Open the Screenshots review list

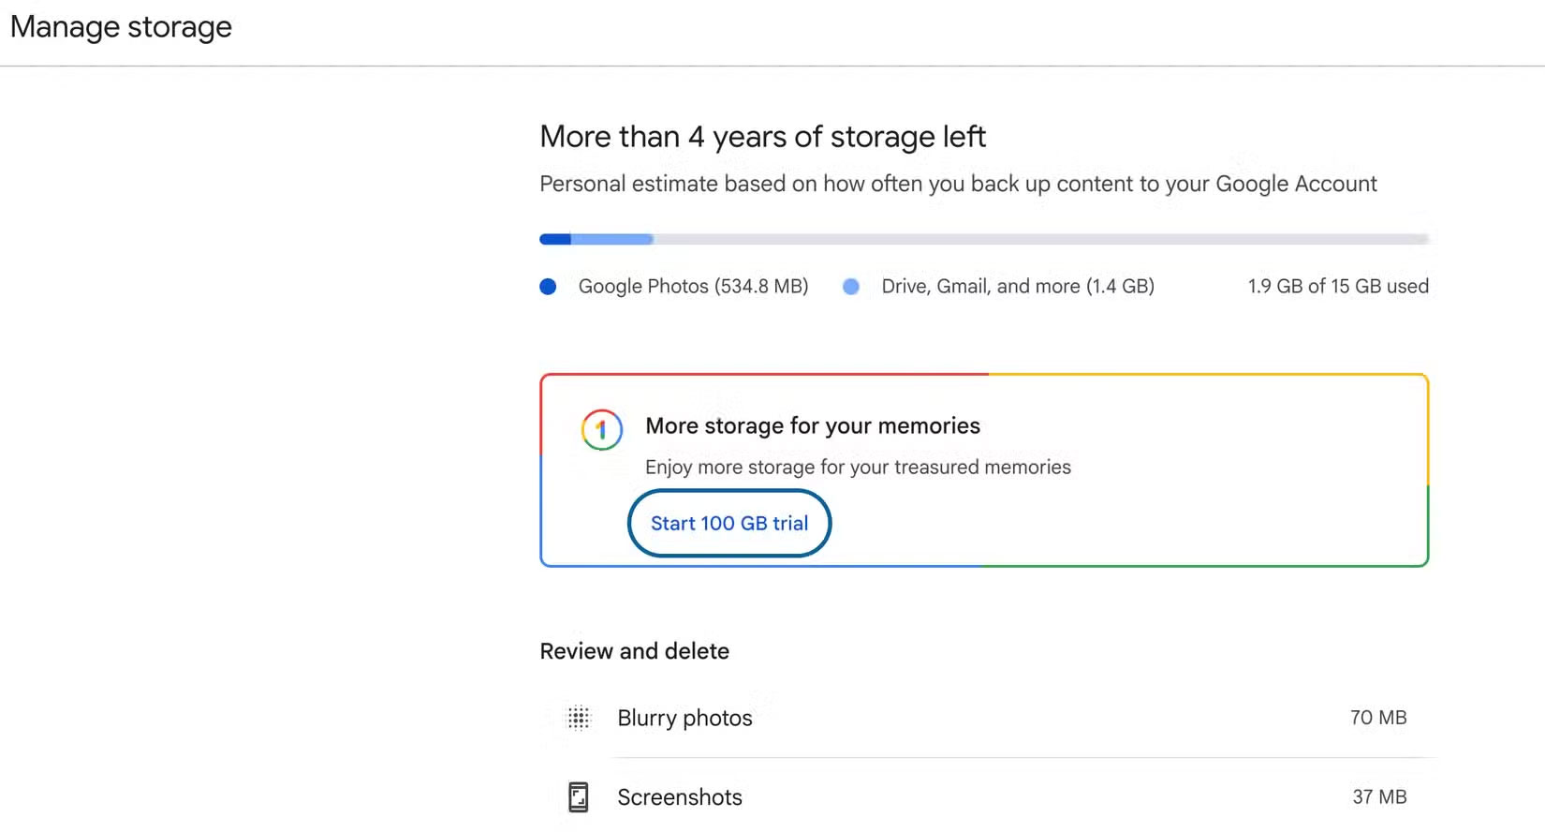[x=680, y=797]
